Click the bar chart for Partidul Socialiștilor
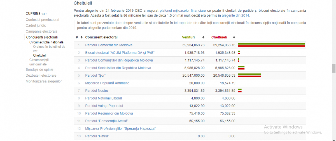This screenshot has height=141, width=336. [x=241, y=68]
